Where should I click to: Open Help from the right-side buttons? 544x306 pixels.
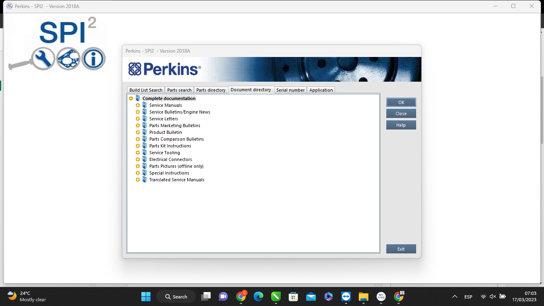[401, 125]
